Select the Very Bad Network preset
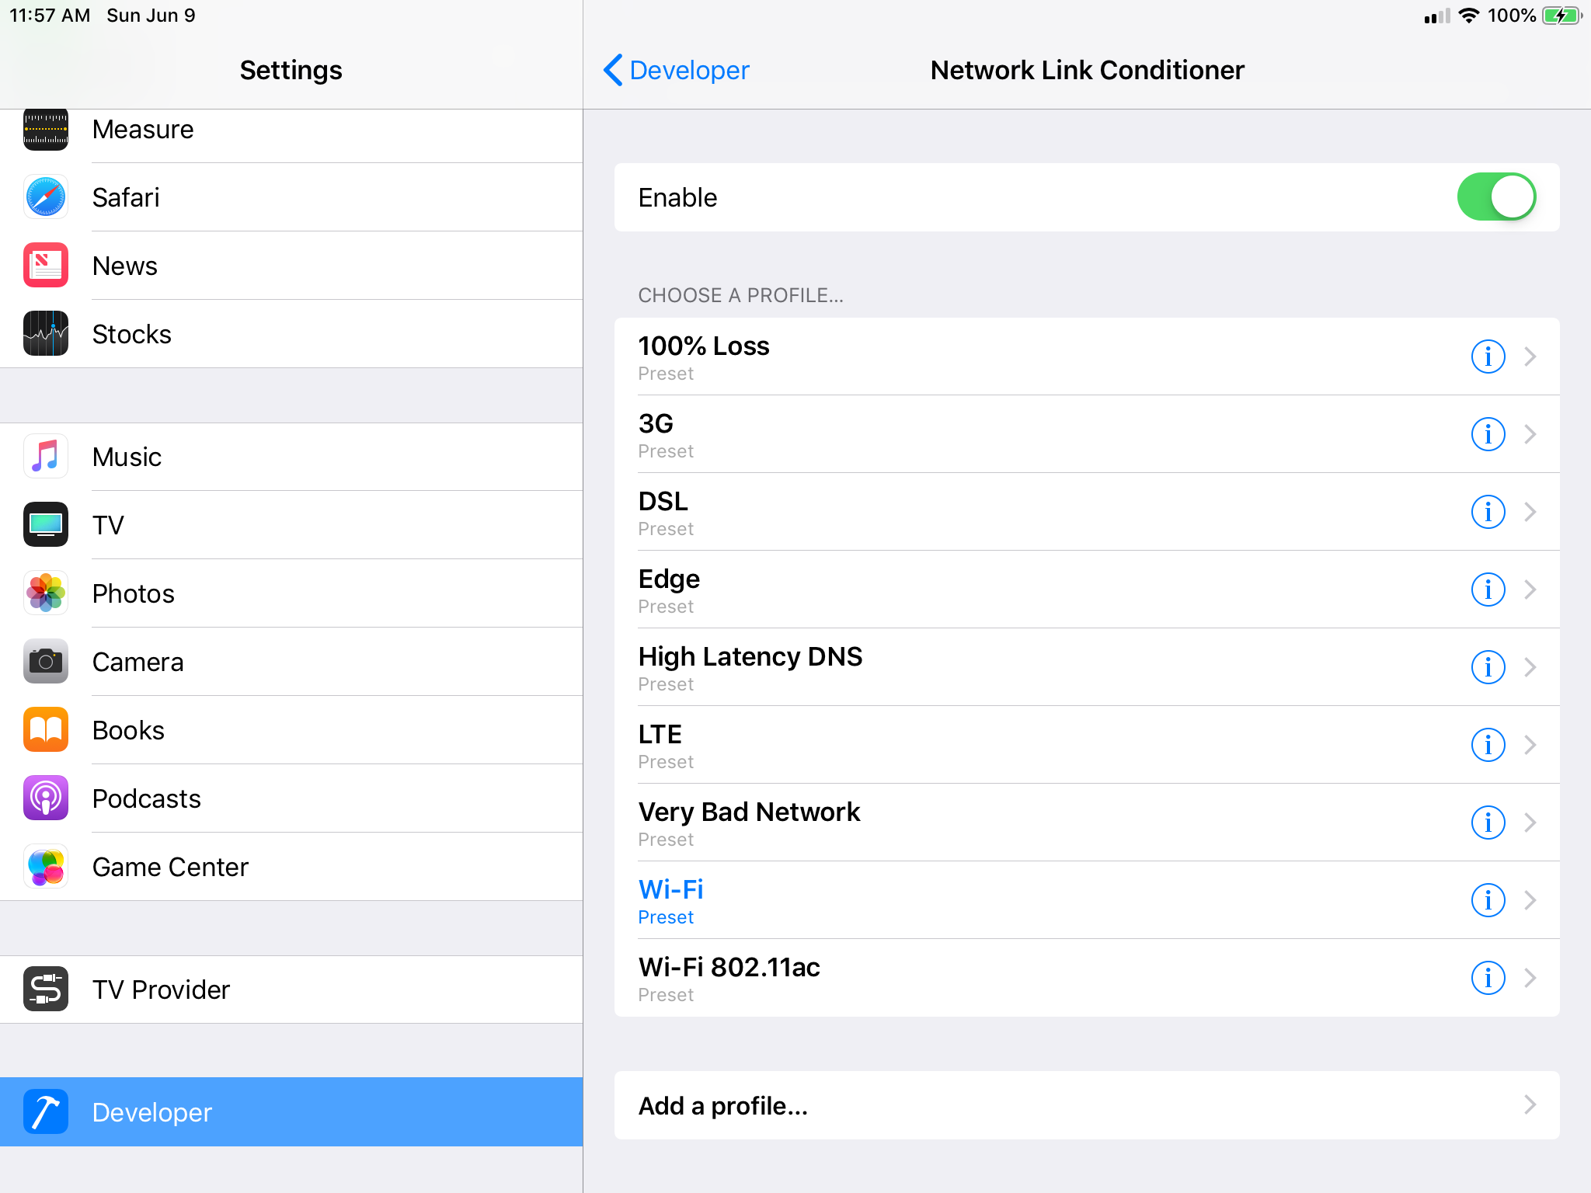 tap(1087, 823)
